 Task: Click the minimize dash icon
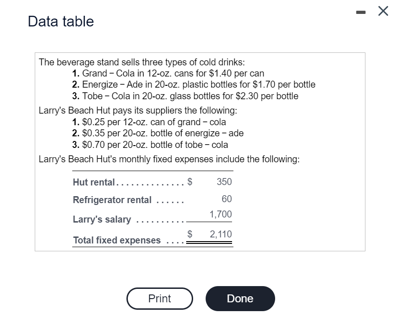[360, 11]
